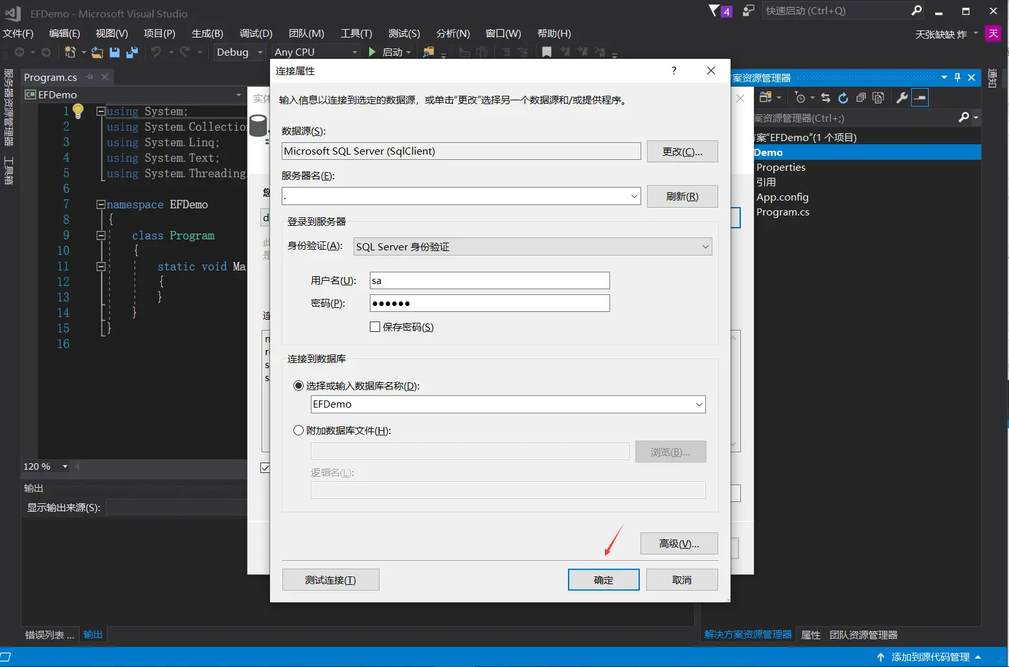Open the Solution Explorer window options dropdown

click(944, 78)
